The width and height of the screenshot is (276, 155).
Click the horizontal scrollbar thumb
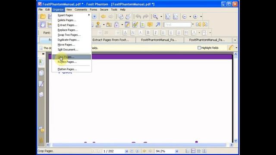[139, 145]
